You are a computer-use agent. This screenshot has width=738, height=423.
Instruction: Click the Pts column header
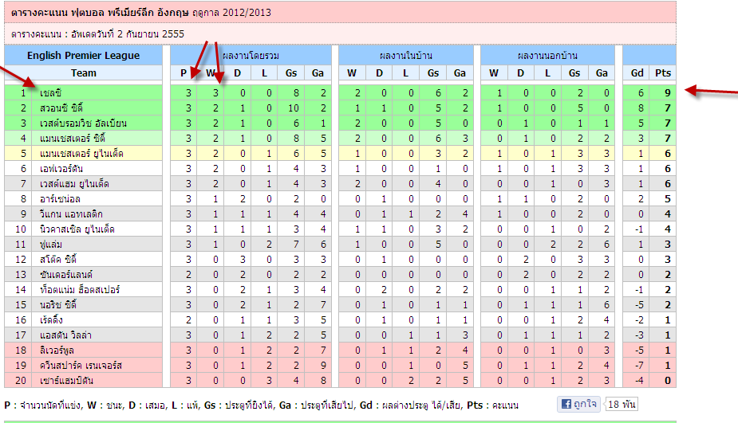click(x=663, y=73)
